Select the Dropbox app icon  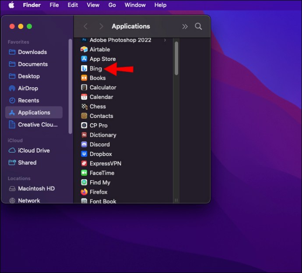(x=84, y=154)
